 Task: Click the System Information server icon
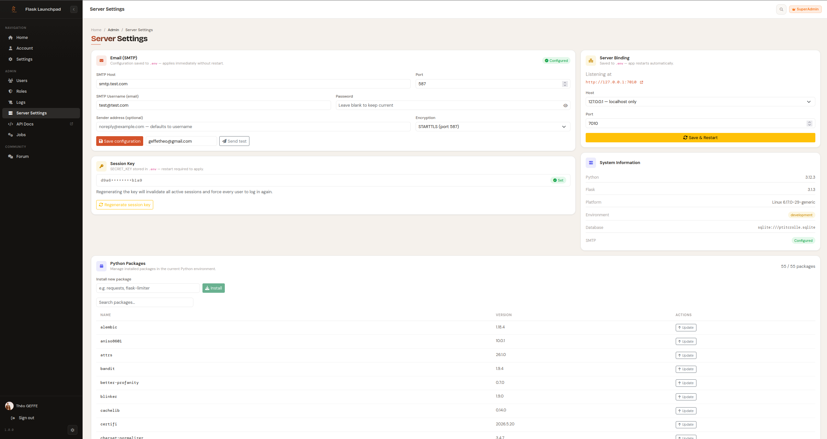coord(591,163)
